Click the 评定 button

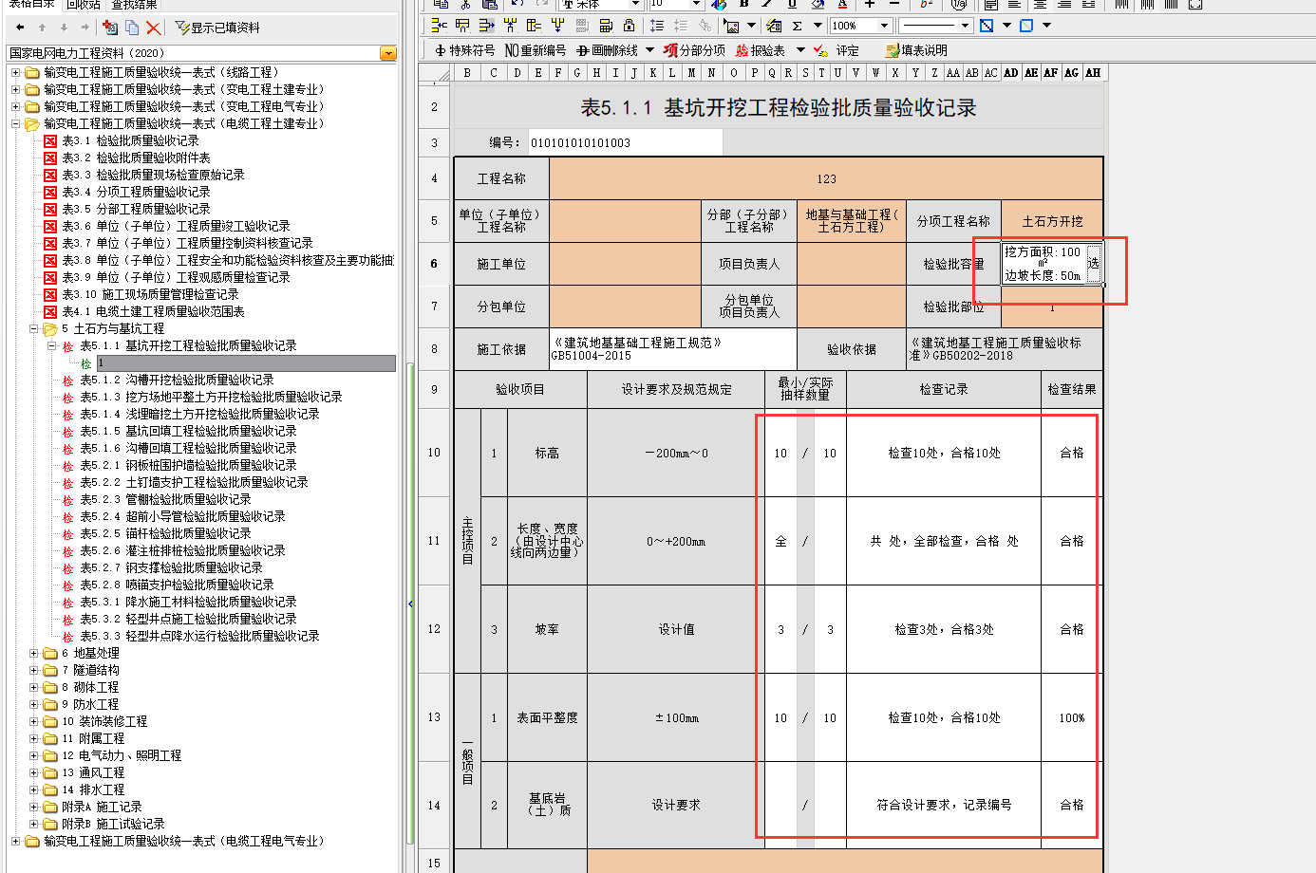(x=837, y=50)
